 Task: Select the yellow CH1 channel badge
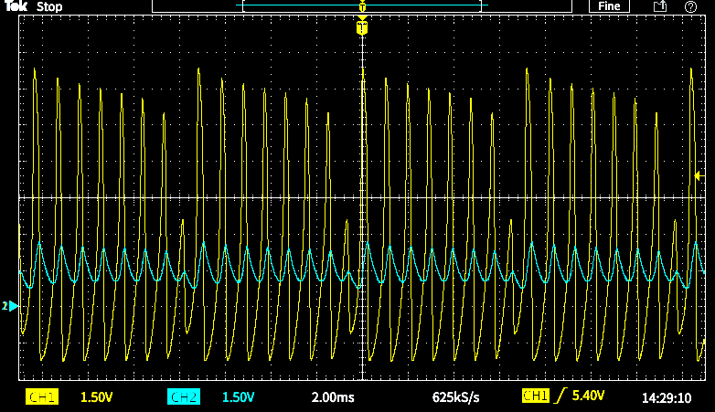tap(42, 397)
